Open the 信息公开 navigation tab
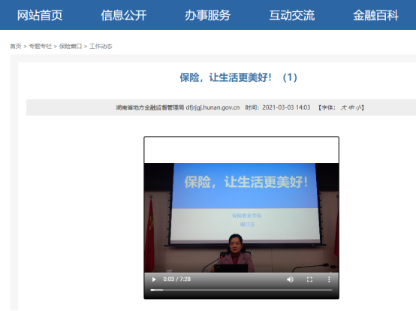416x311 pixels. point(124,15)
